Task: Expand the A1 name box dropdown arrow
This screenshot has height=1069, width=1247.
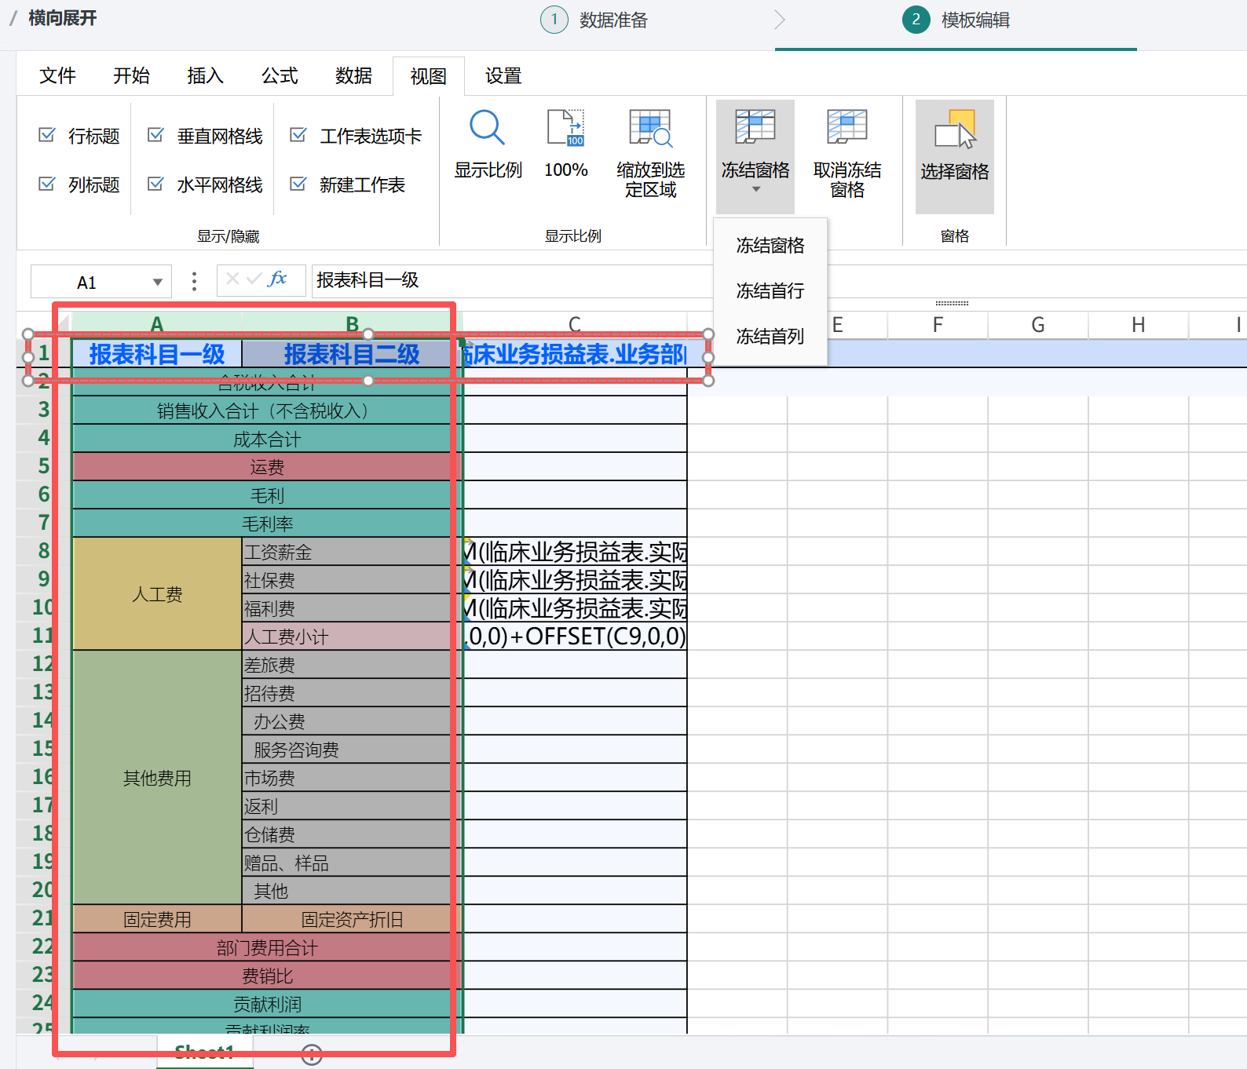Action: pyautogui.click(x=157, y=283)
